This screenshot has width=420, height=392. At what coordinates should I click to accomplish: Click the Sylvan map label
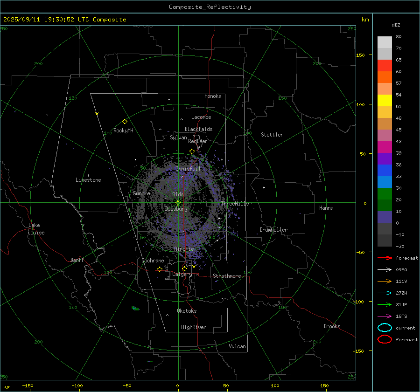point(178,138)
